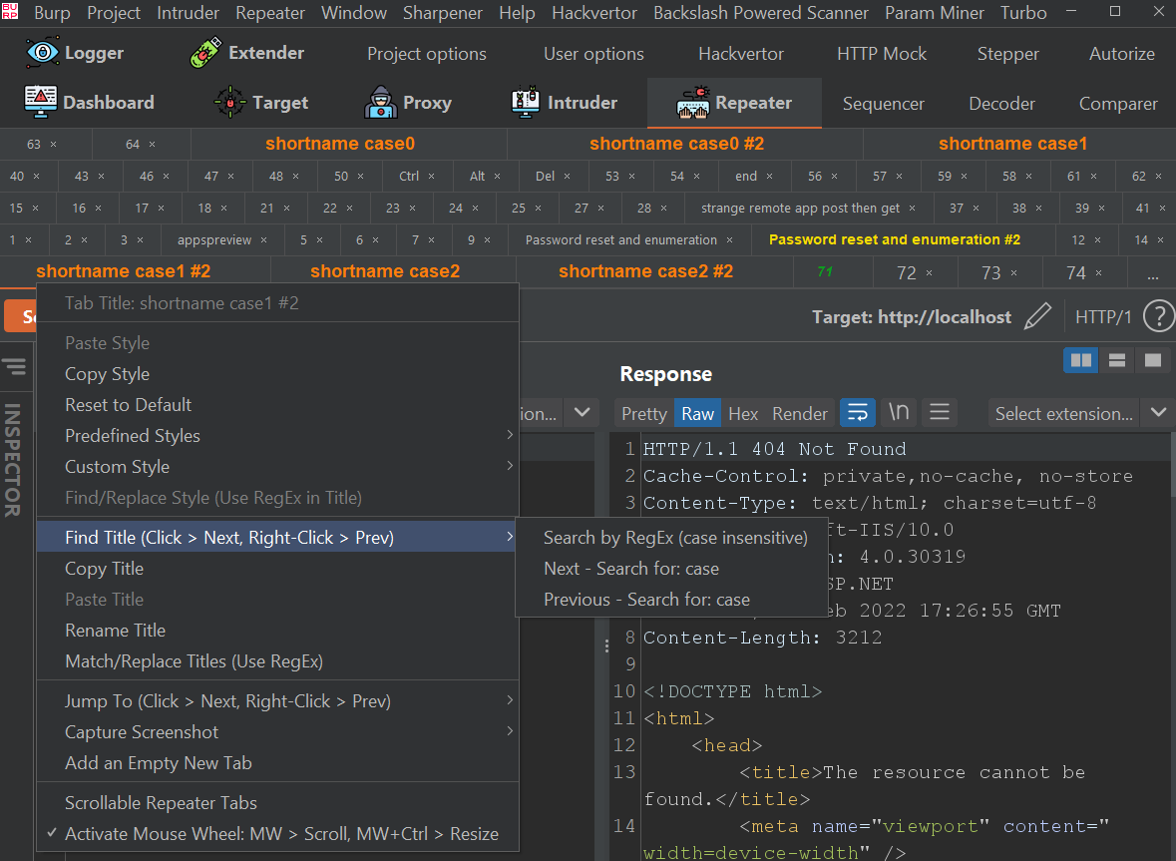Image resolution: width=1176 pixels, height=861 pixels.
Task: Select Hex response view
Action: coord(743,413)
